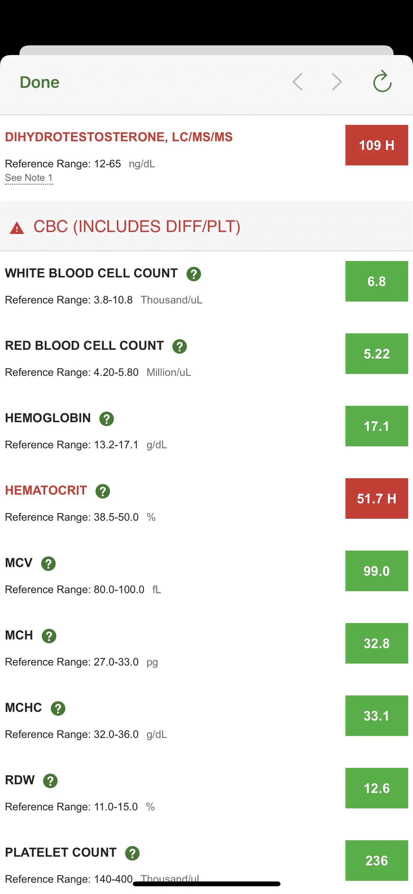Open the RDW help icon
Screen dimensions: 413x894
pyautogui.click(x=50, y=781)
